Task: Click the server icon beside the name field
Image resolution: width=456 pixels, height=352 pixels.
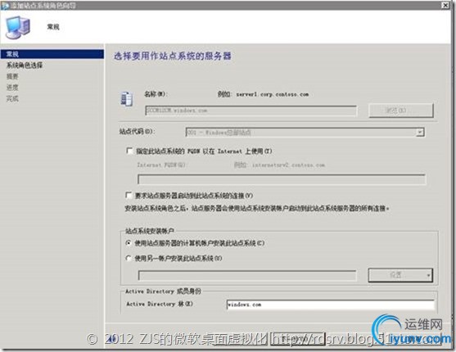Action: (x=127, y=99)
